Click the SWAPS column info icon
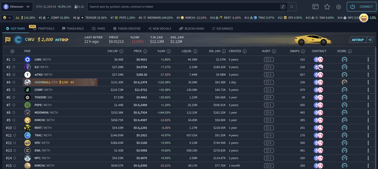The width and height of the screenshot is (378, 169). click(x=303, y=51)
